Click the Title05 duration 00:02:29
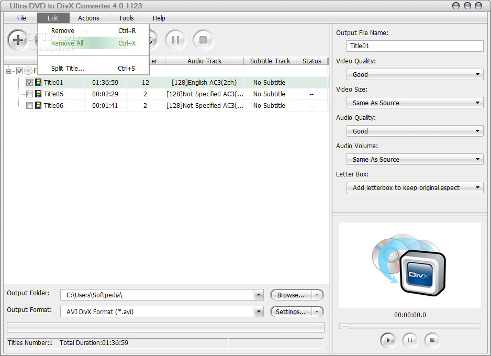The image size is (491, 356). 105,94
